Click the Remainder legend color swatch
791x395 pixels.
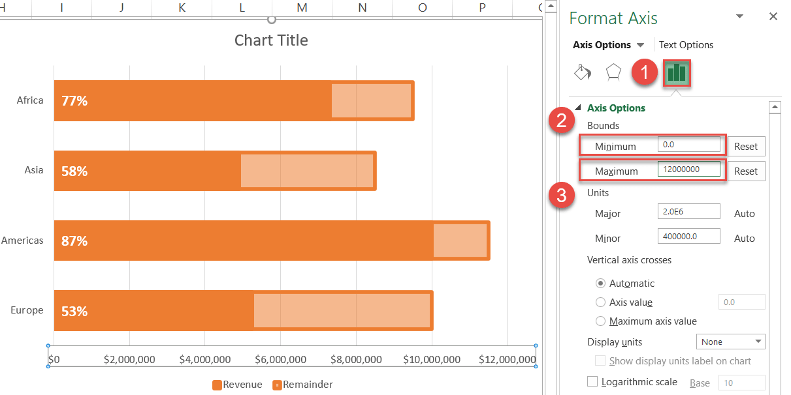point(277,385)
